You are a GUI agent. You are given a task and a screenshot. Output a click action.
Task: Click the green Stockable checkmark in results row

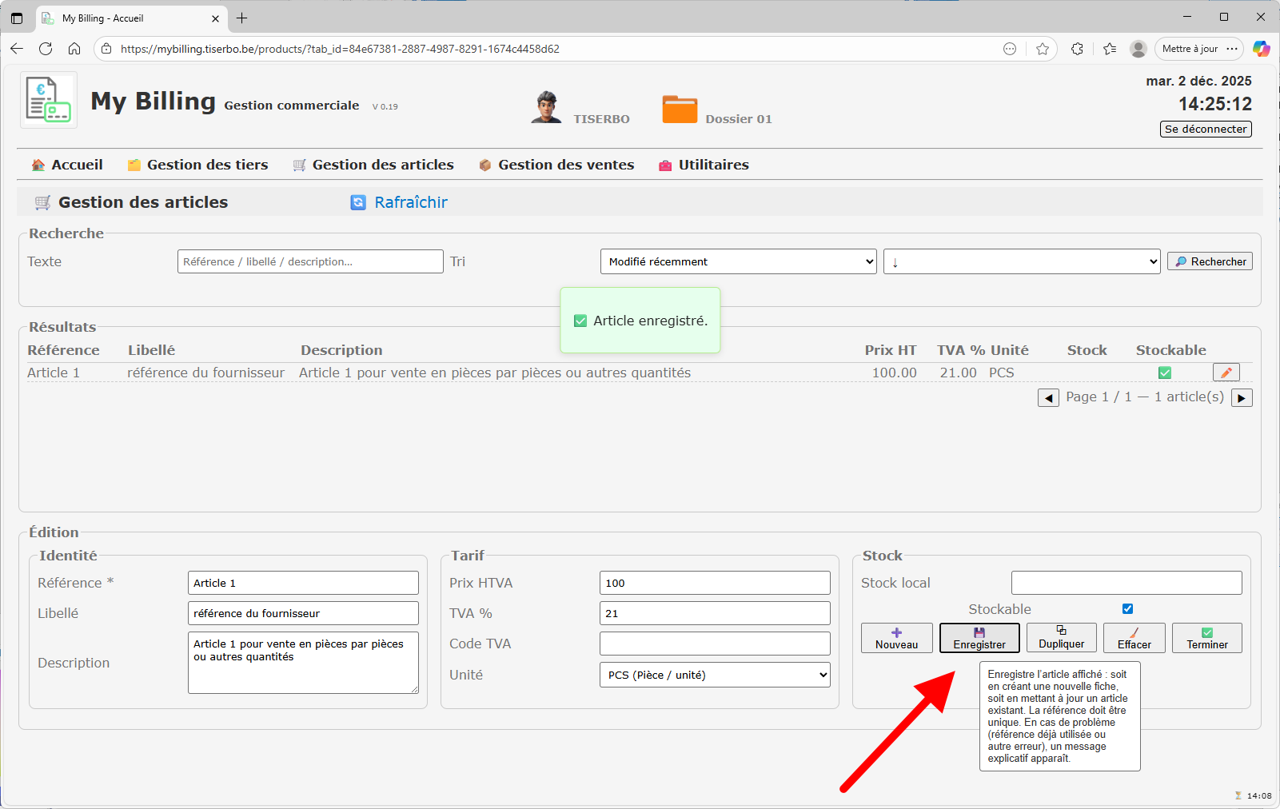coord(1165,373)
